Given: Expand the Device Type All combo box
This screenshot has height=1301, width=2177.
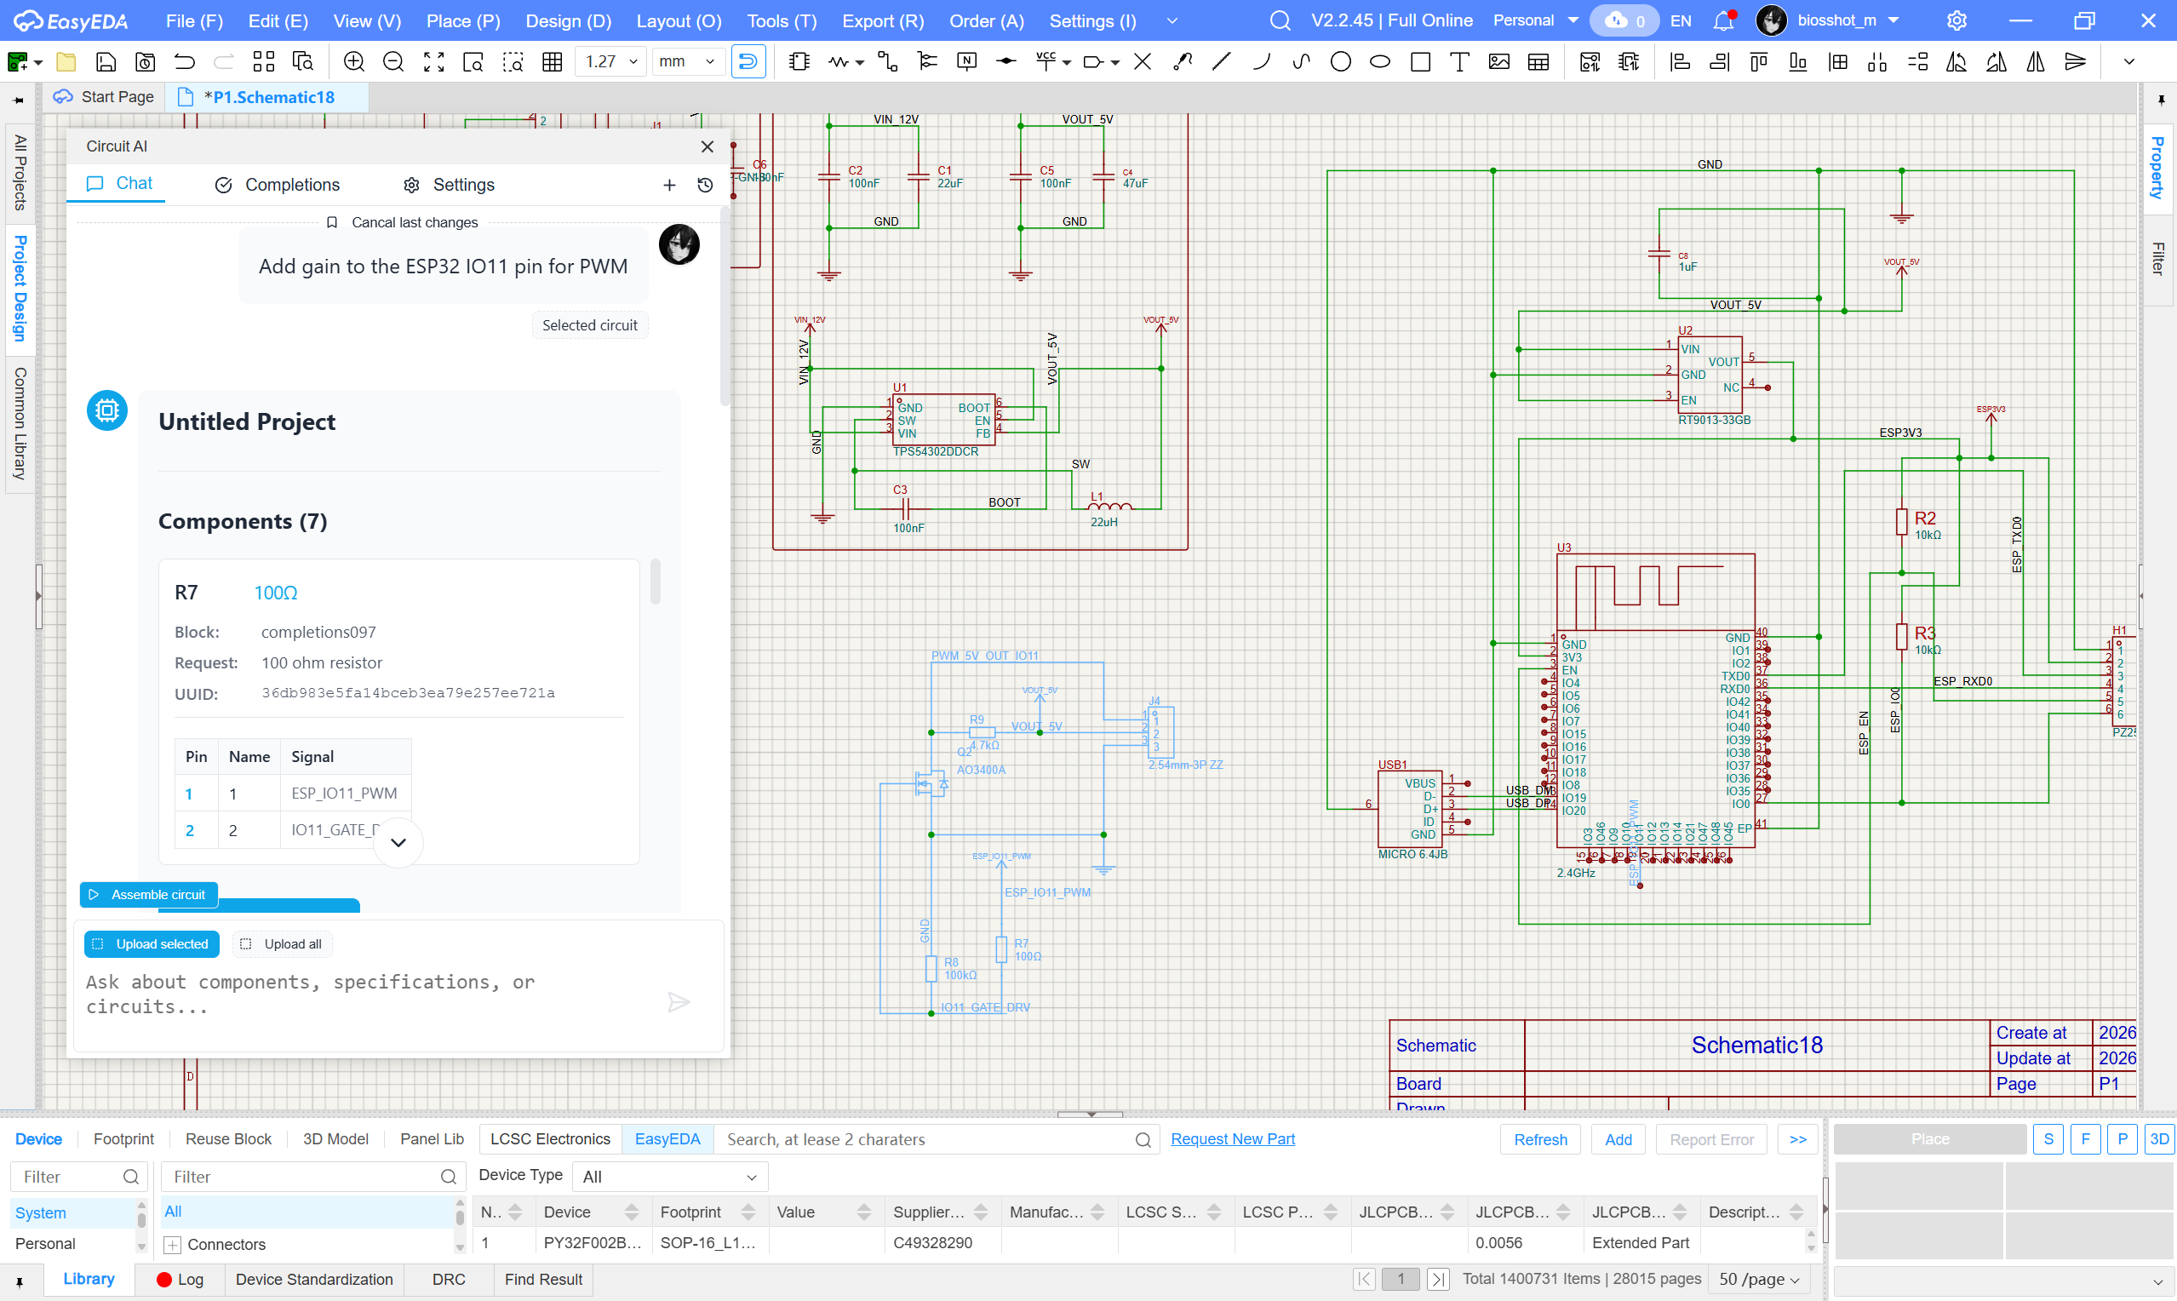Looking at the screenshot, I should [668, 1177].
